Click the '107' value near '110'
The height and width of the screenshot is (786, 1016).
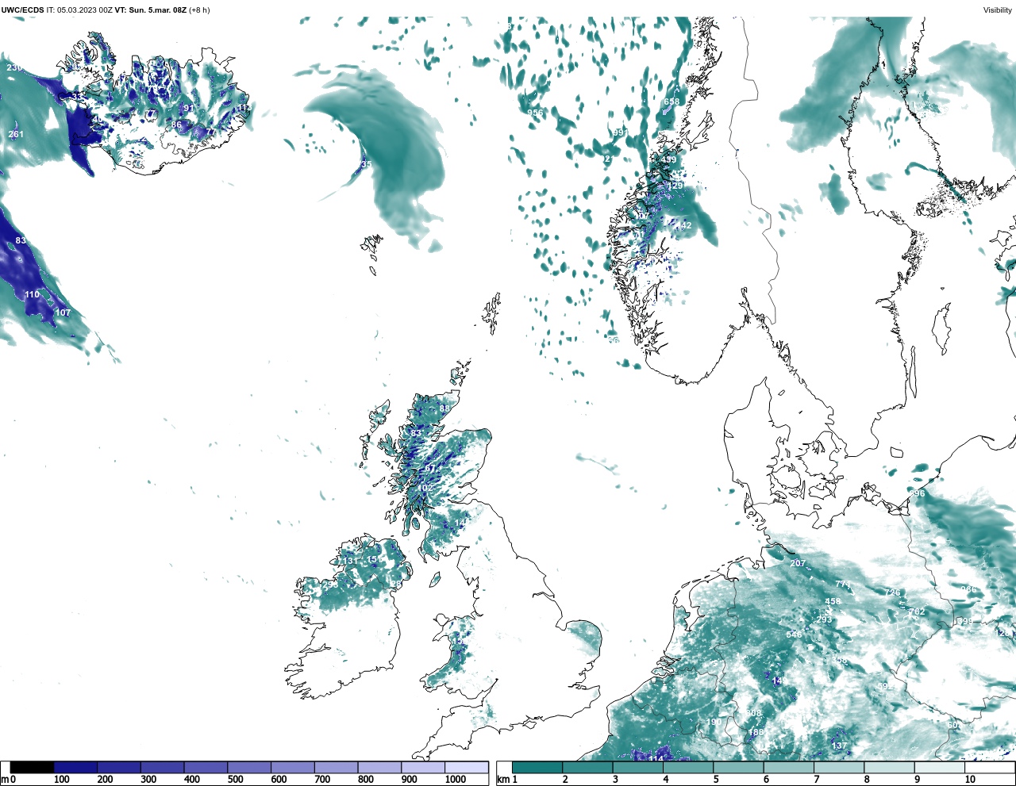click(x=63, y=312)
